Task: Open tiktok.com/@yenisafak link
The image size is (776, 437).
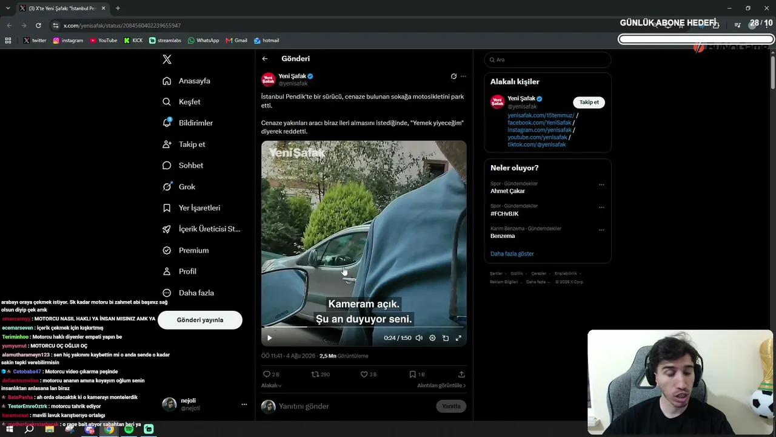Action: 537,144
